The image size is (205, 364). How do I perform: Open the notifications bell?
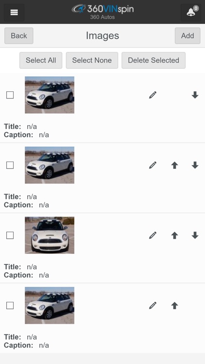pos(191,13)
